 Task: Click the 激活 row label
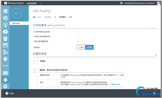tap(42, 82)
